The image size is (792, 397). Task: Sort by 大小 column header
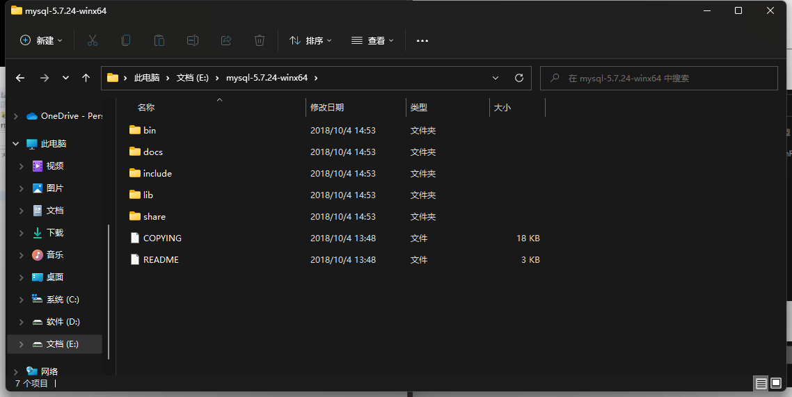(502, 108)
